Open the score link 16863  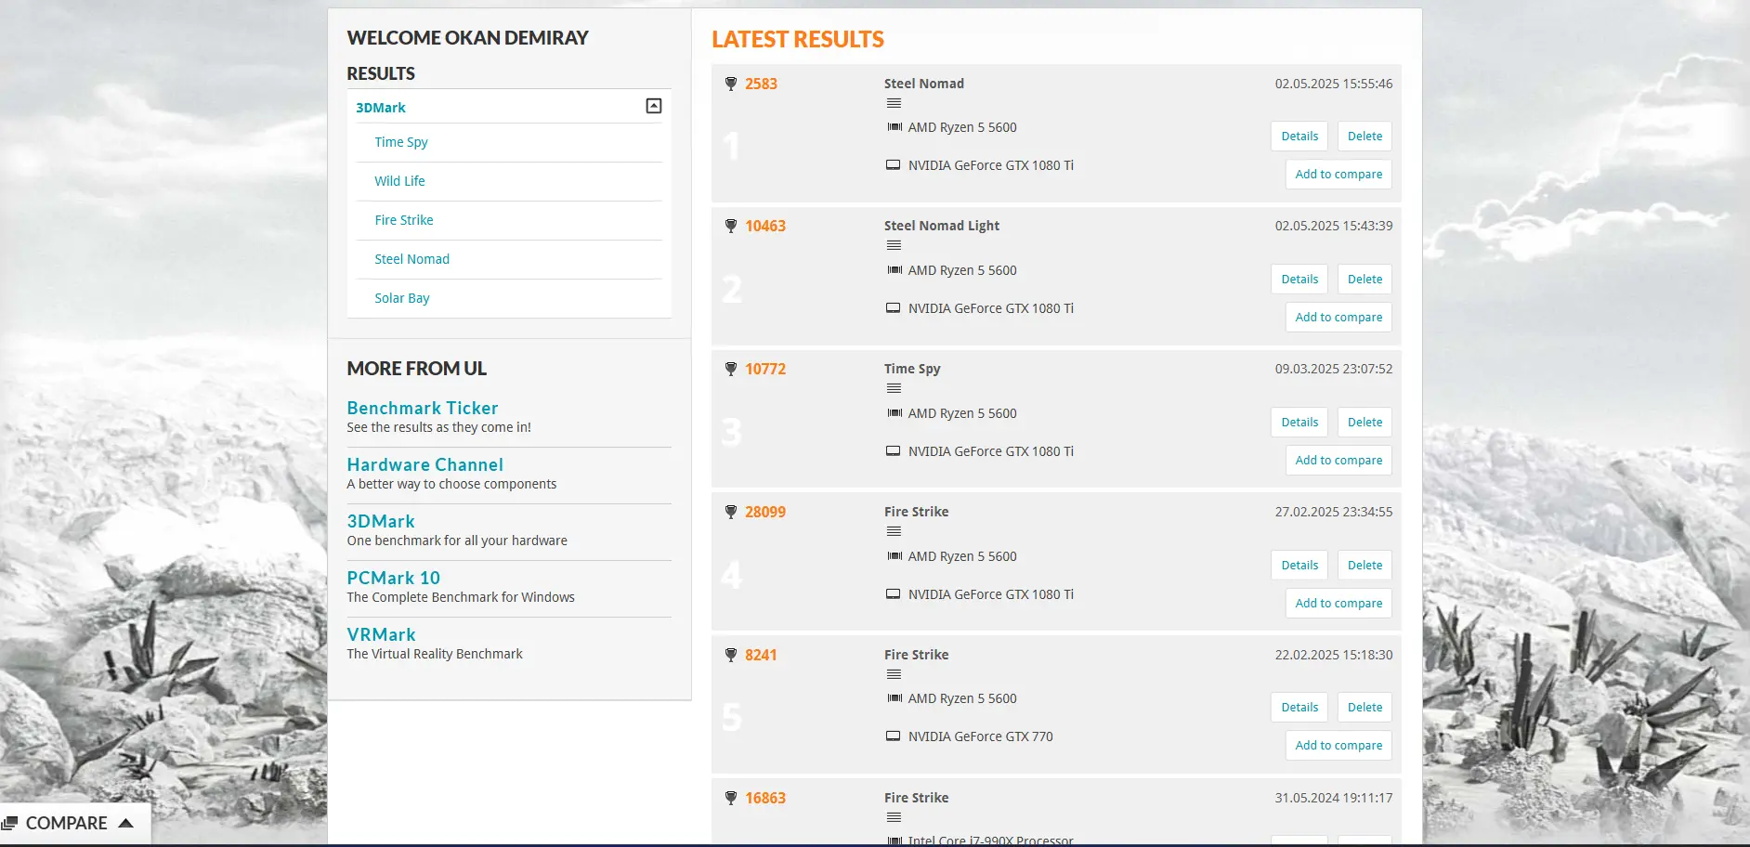[x=765, y=798]
